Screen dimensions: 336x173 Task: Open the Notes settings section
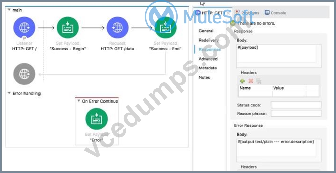[x=204, y=77]
